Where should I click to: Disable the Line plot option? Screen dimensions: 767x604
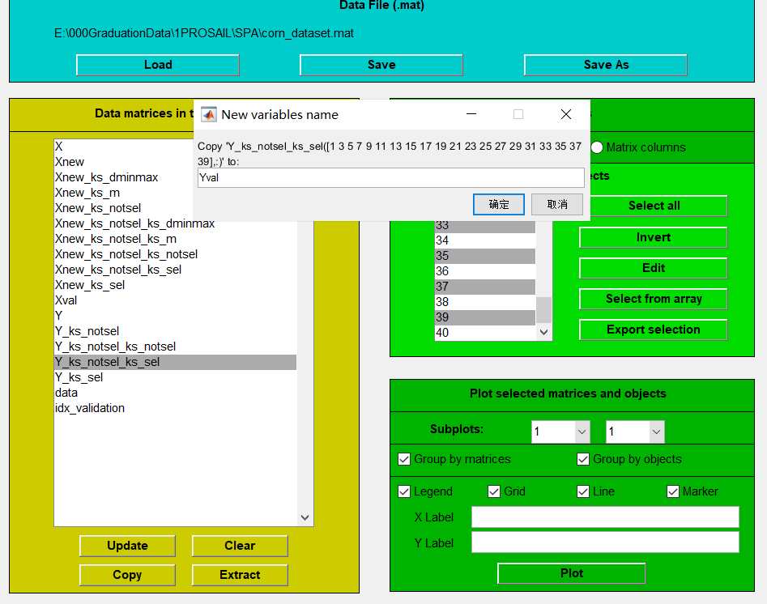coord(583,491)
